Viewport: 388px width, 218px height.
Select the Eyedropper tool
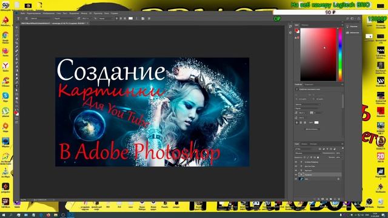[x=16, y=47]
